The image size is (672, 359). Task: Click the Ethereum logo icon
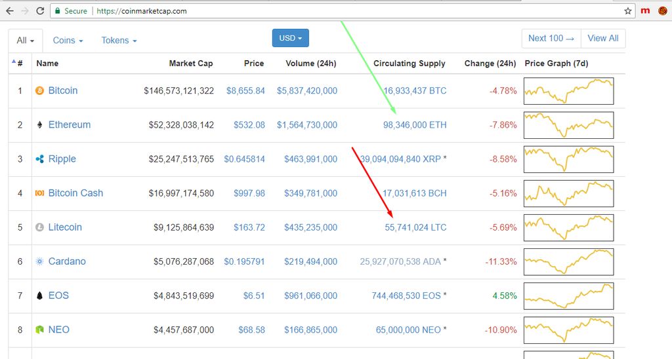(x=39, y=125)
